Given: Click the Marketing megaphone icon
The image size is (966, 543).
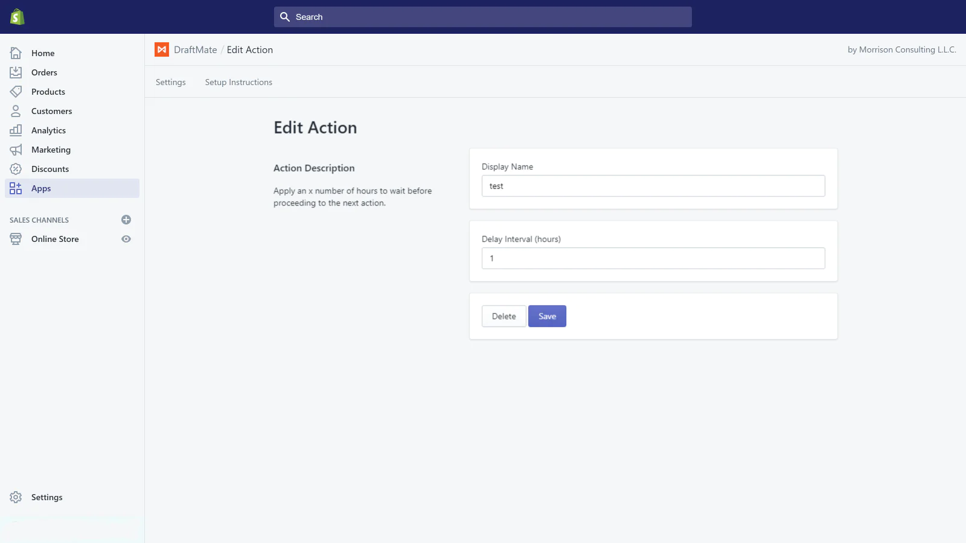Looking at the screenshot, I should [x=16, y=150].
